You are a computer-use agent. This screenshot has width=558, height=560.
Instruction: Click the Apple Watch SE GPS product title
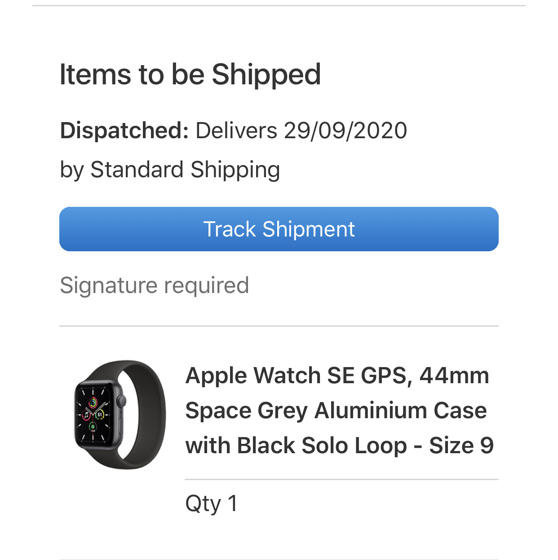tap(337, 376)
